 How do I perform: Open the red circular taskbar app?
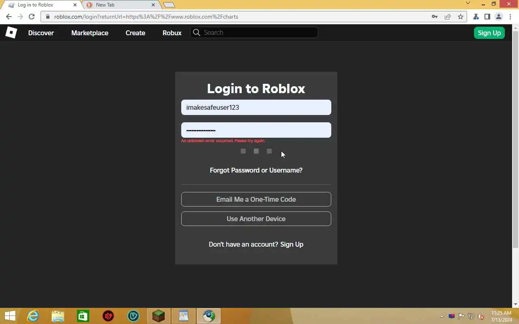point(108,316)
